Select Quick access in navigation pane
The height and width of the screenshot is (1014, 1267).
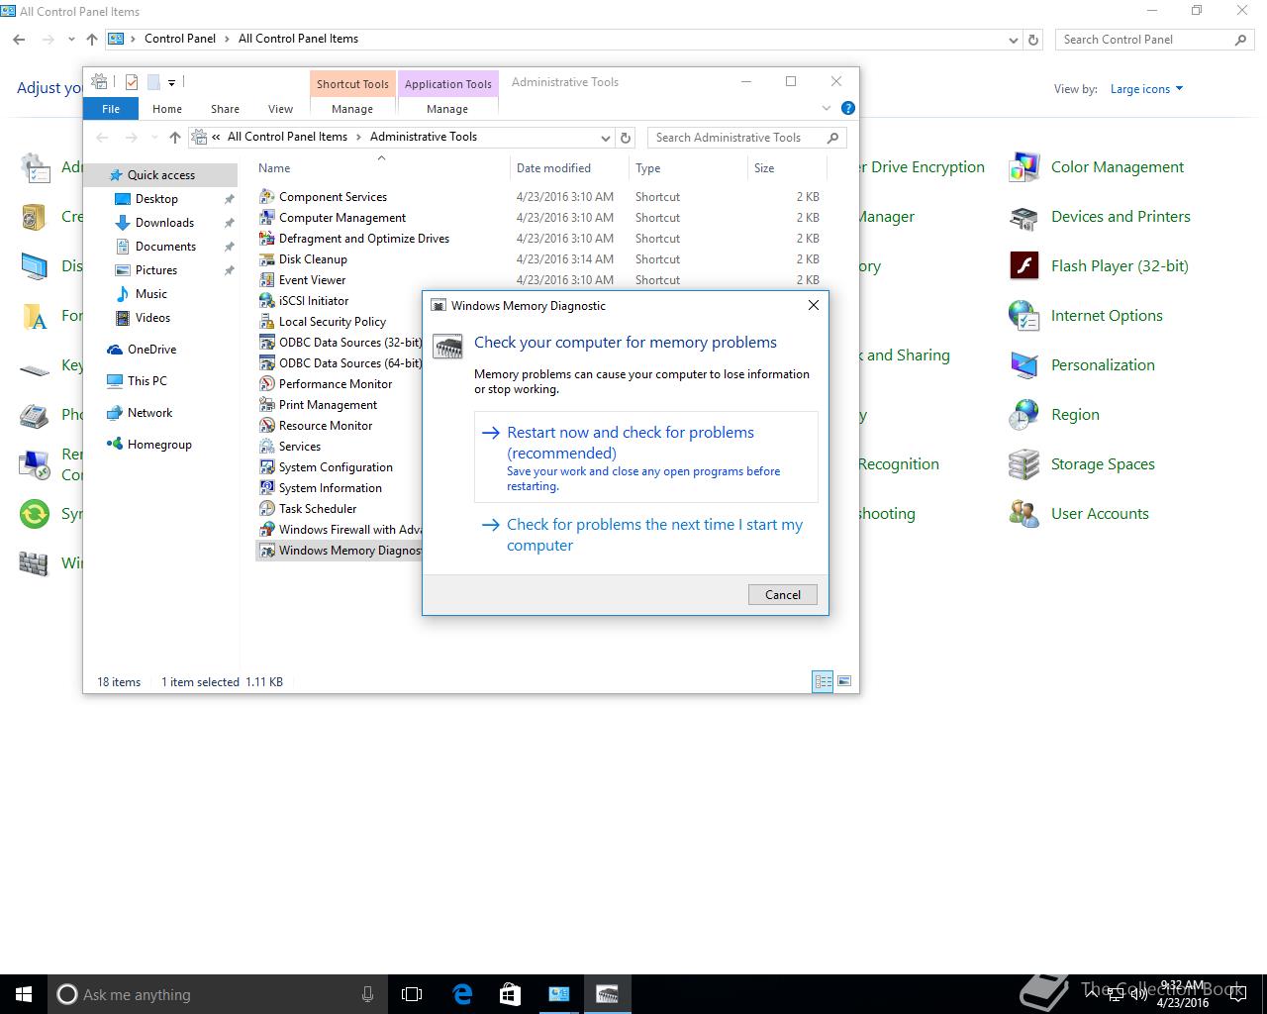(x=161, y=175)
